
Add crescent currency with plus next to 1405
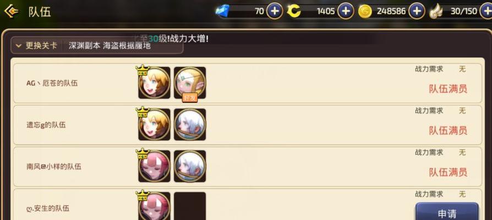[346, 12]
